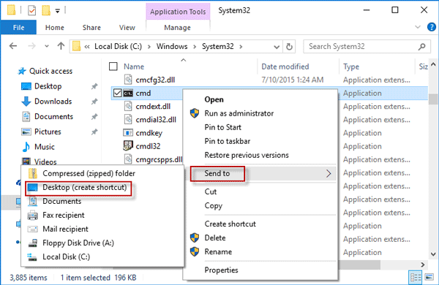Refresh the System32 folder view
This screenshot has width=439, height=285.
pyautogui.click(x=289, y=47)
